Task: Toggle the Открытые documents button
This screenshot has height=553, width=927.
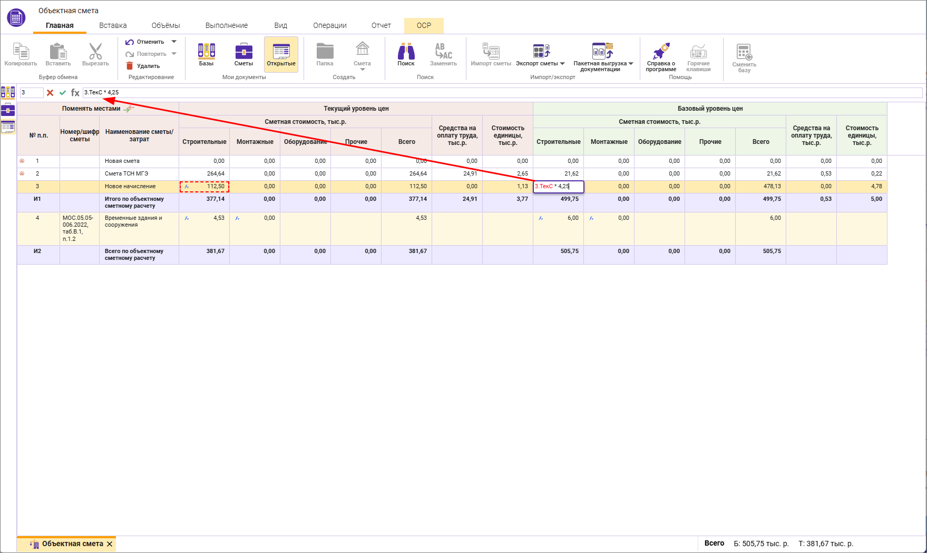Action: (x=281, y=54)
